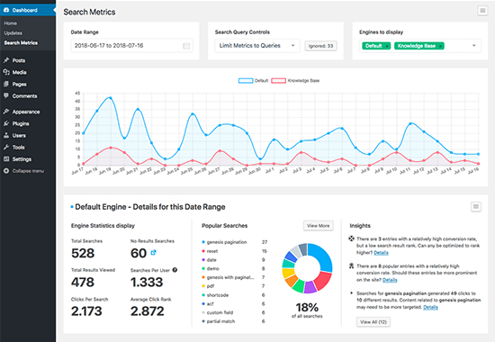Go to Posts menu item
The height and width of the screenshot is (342, 495).
[x=19, y=60]
